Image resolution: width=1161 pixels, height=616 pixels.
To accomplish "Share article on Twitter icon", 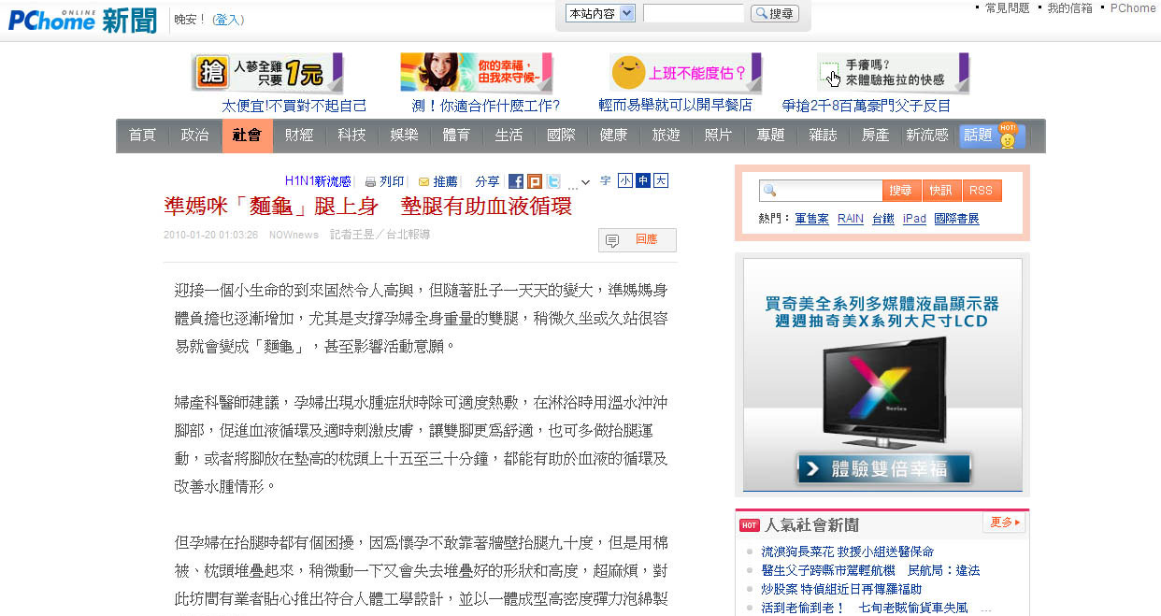I will point(553,181).
